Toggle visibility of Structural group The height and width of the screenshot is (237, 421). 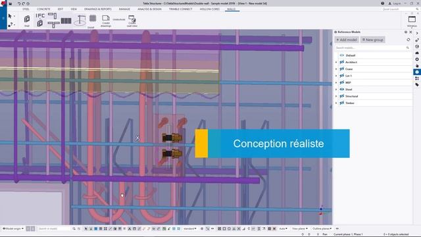(342, 96)
